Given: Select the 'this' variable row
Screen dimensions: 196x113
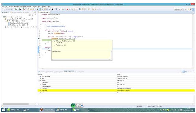Looking at the screenshot, I should click(x=116, y=79).
